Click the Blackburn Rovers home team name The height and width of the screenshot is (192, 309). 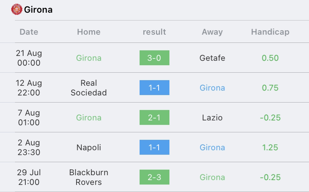(x=89, y=177)
